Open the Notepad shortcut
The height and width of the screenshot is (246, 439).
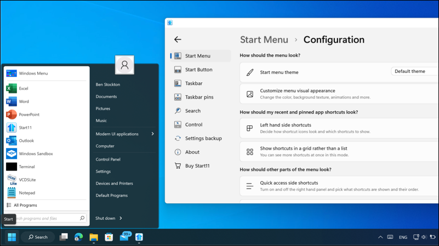[x=12, y=193]
